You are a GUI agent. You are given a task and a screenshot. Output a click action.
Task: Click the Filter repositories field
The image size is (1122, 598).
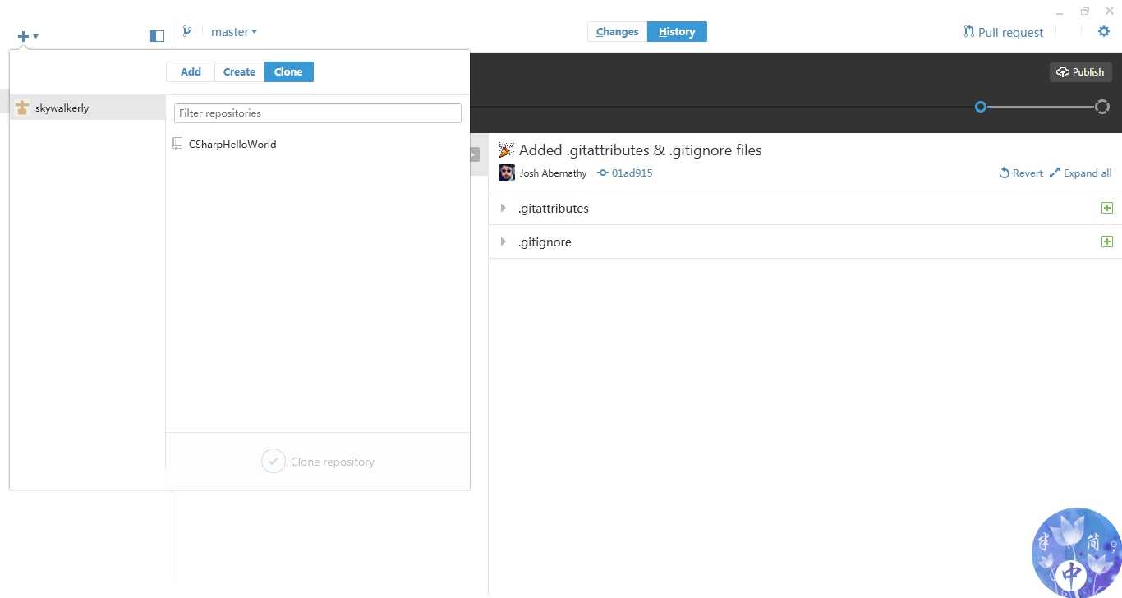tap(318, 113)
